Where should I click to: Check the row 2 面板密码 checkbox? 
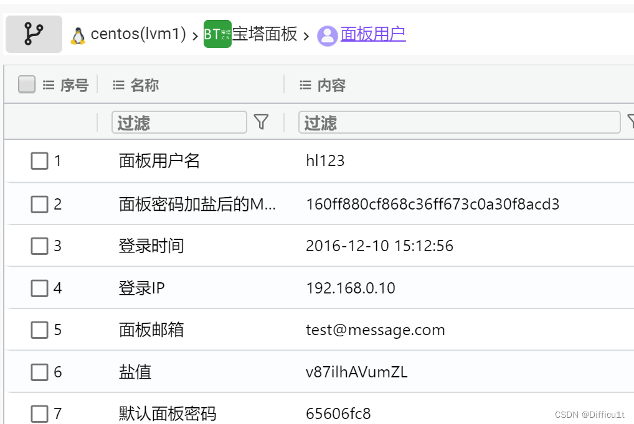[x=40, y=205]
